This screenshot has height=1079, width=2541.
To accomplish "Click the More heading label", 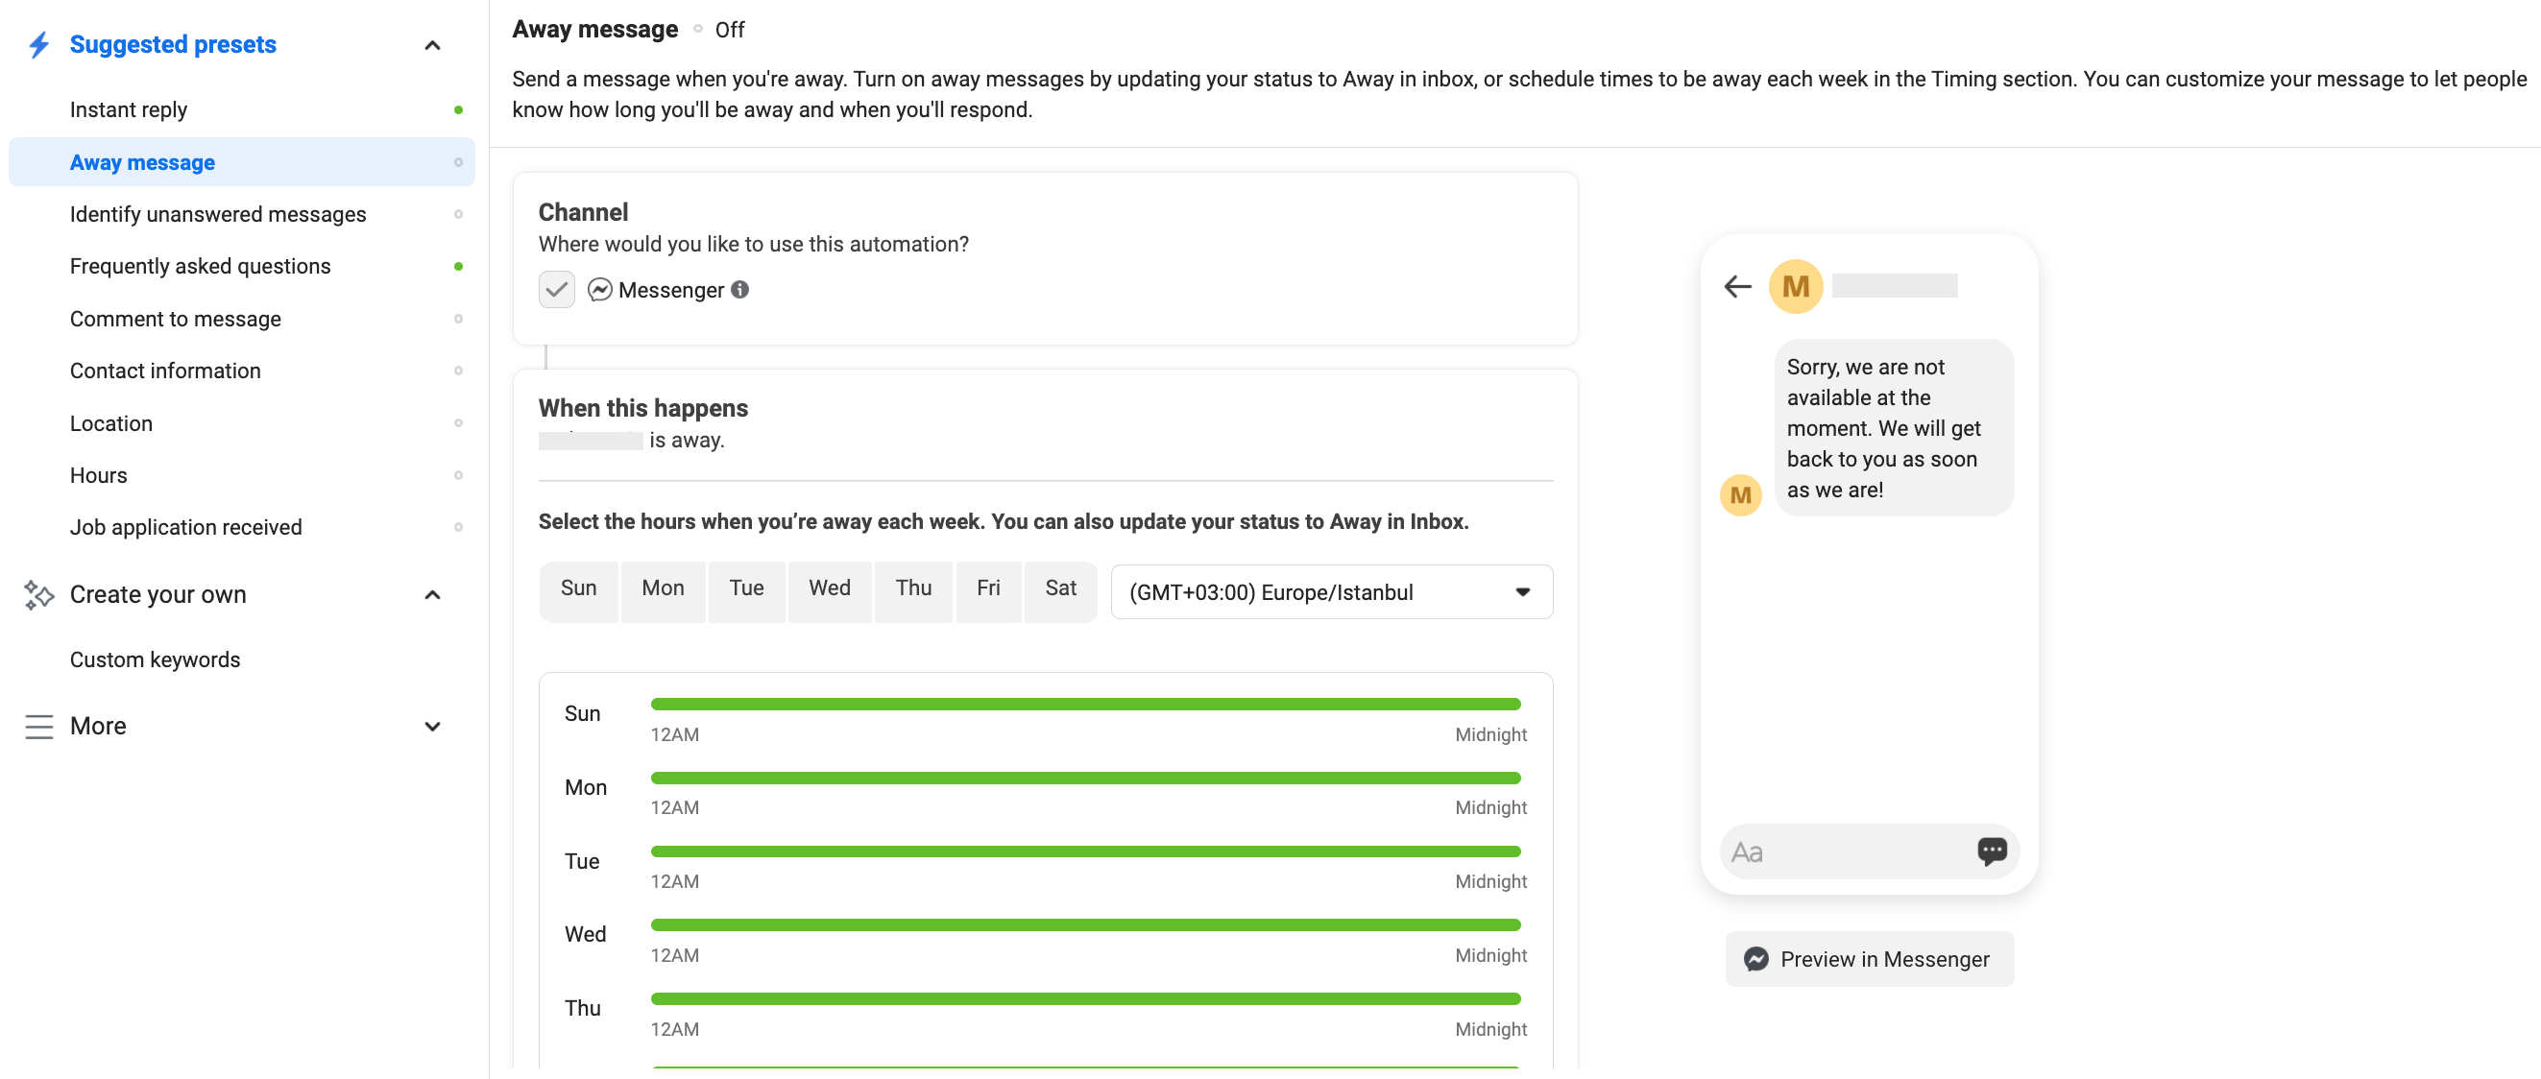I will pyautogui.click(x=98, y=727).
